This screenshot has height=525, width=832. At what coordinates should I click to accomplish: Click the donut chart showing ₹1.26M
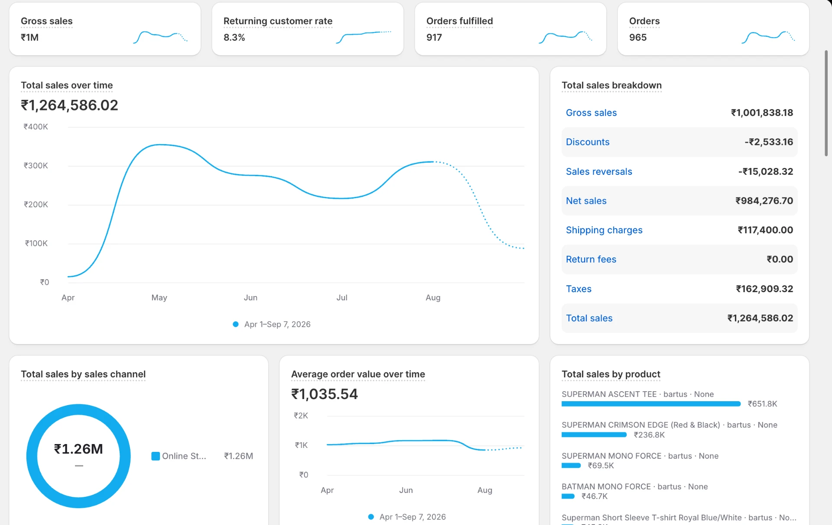pos(78,456)
